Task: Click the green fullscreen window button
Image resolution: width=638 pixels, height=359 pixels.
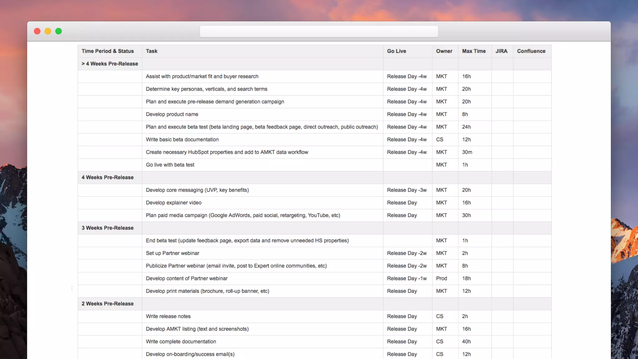Action: point(59,31)
